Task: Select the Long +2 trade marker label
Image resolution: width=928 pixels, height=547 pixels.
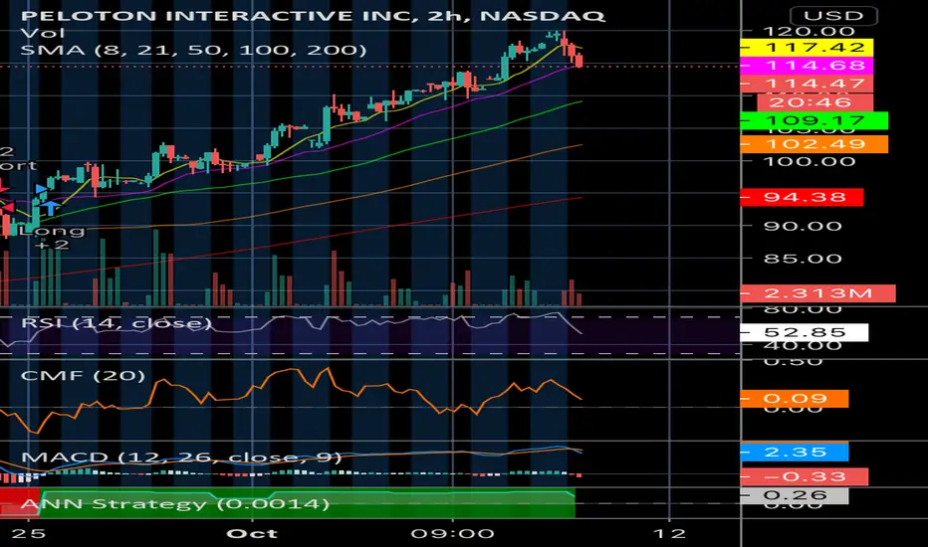Action: click(52, 237)
